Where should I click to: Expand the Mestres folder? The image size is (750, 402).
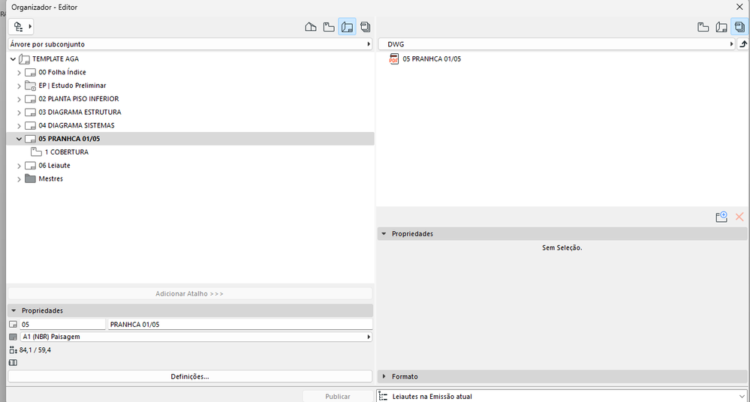tap(19, 179)
